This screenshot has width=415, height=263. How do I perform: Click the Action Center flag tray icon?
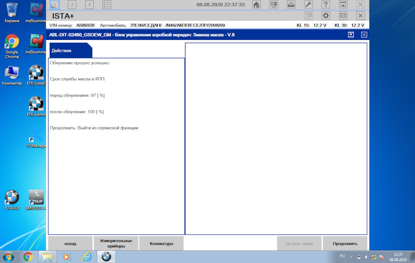pyautogui.click(x=381, y=257)
